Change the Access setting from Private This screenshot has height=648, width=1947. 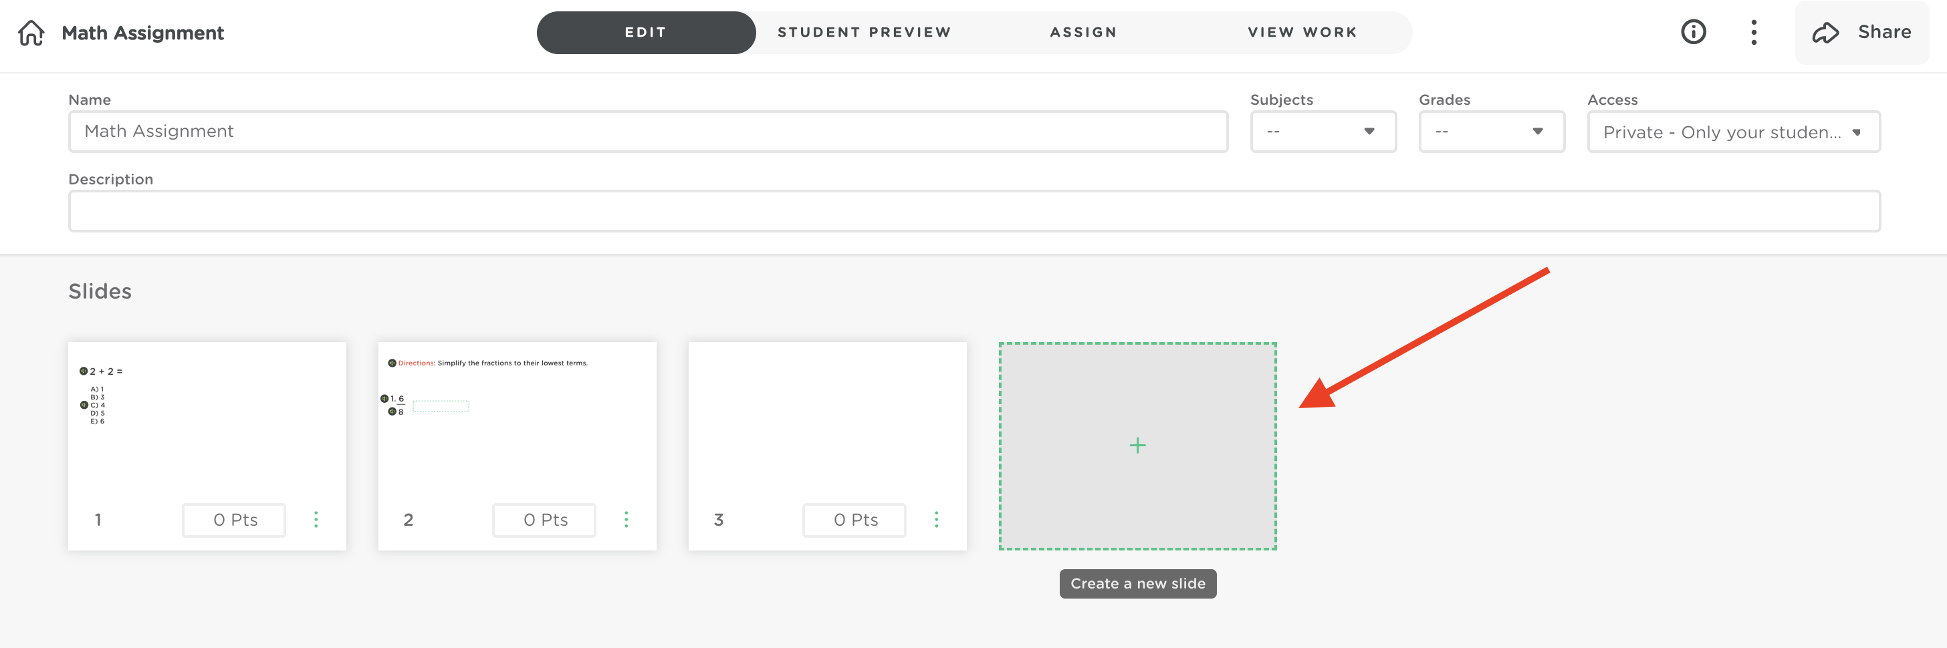1733,132
